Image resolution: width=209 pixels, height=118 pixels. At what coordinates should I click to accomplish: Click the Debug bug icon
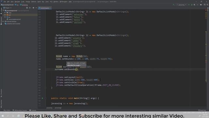point(192,5)
